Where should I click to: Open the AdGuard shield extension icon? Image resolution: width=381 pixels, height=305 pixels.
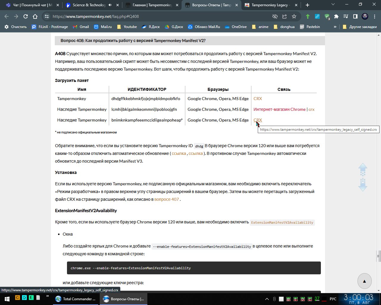click(x=327, y=16)
